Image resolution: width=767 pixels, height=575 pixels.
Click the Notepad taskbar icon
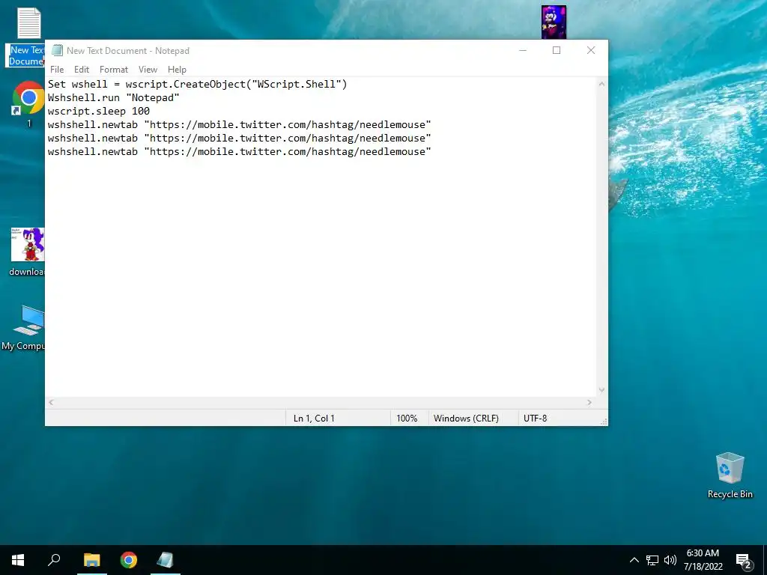166,560
